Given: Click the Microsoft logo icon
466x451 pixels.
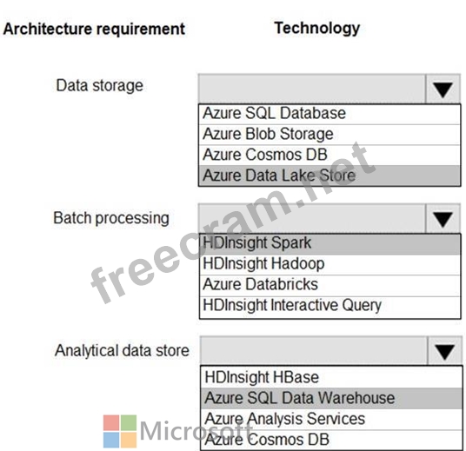Looking at the screenshot, I should click(x=120, y=431).
